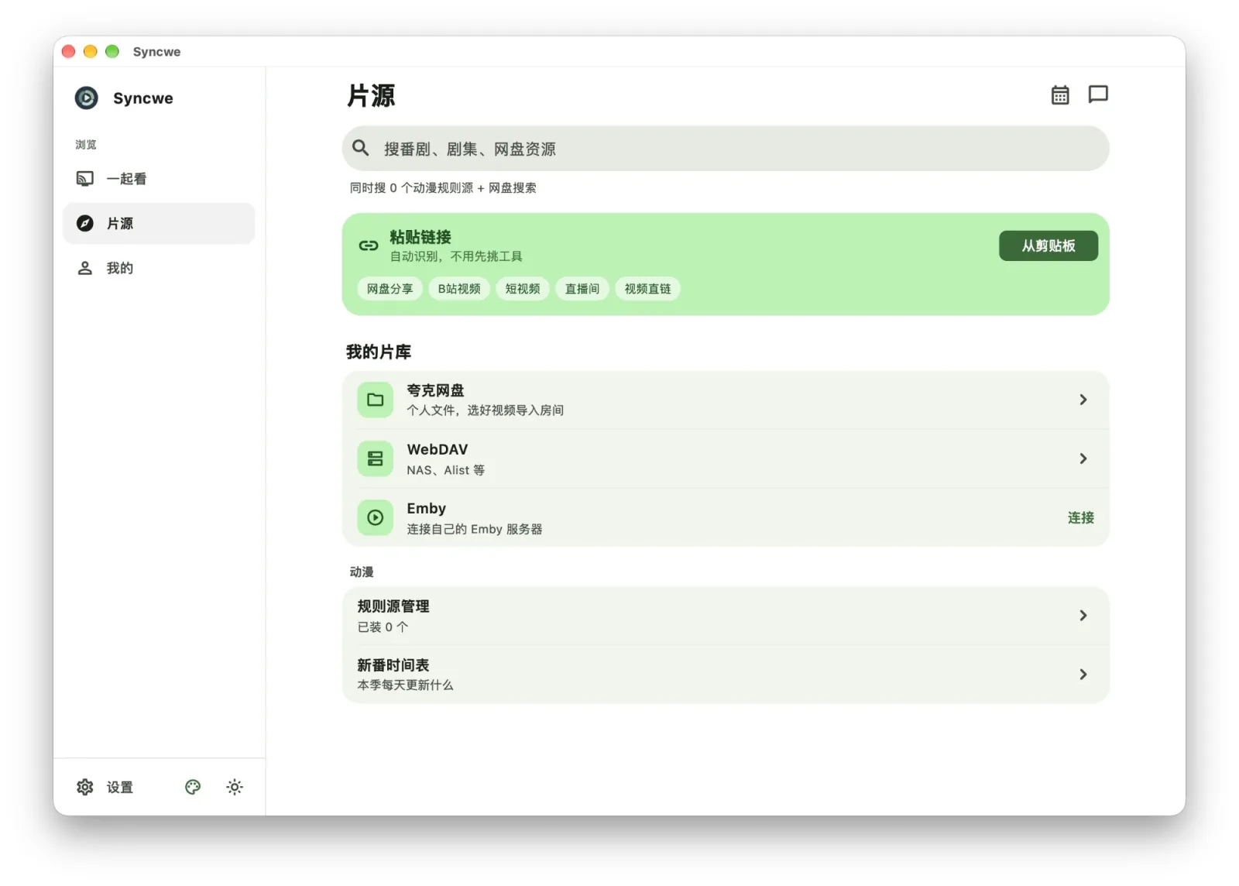
Task: Click the 夸克网盘 title text
Action: point(436,390)
